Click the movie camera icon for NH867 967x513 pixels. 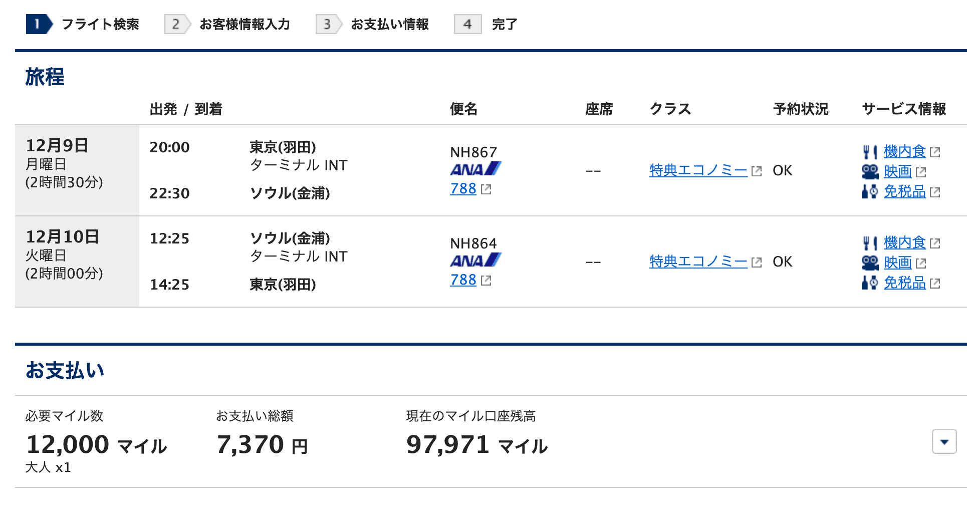coord(870,172)
